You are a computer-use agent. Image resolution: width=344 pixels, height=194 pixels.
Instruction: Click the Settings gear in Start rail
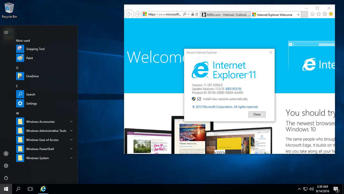pyautogui.click(x=6, y=166)
